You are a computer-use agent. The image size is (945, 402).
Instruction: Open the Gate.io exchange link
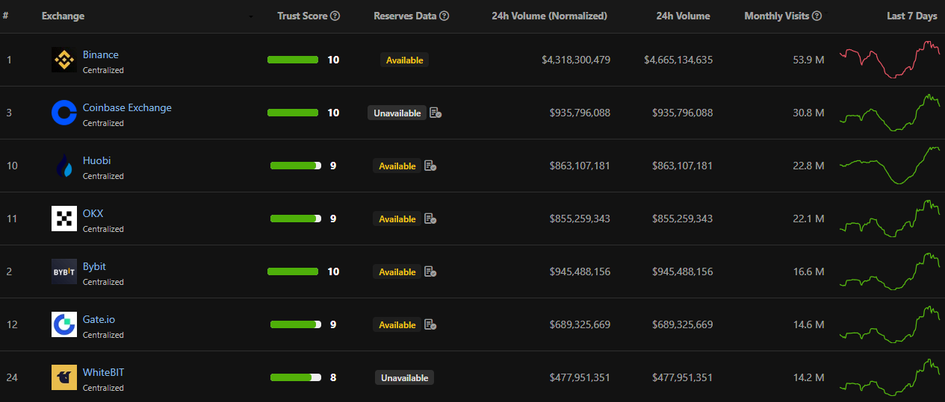(99, 319)
